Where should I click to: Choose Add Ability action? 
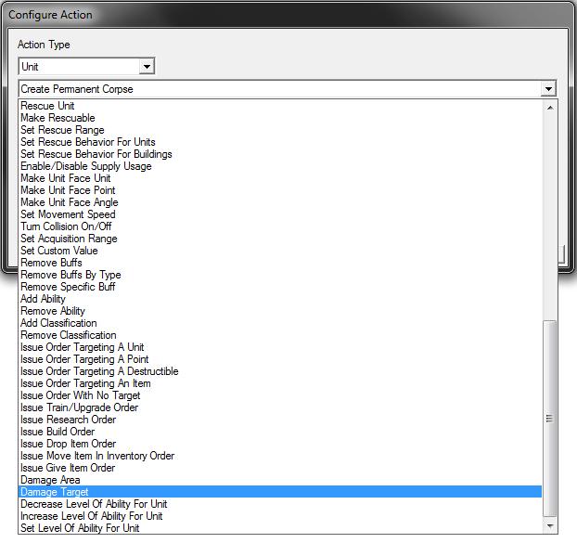(280, 299)
